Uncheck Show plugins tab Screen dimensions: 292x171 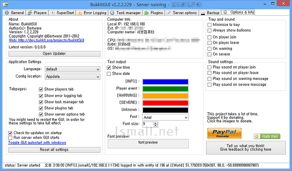41,108
